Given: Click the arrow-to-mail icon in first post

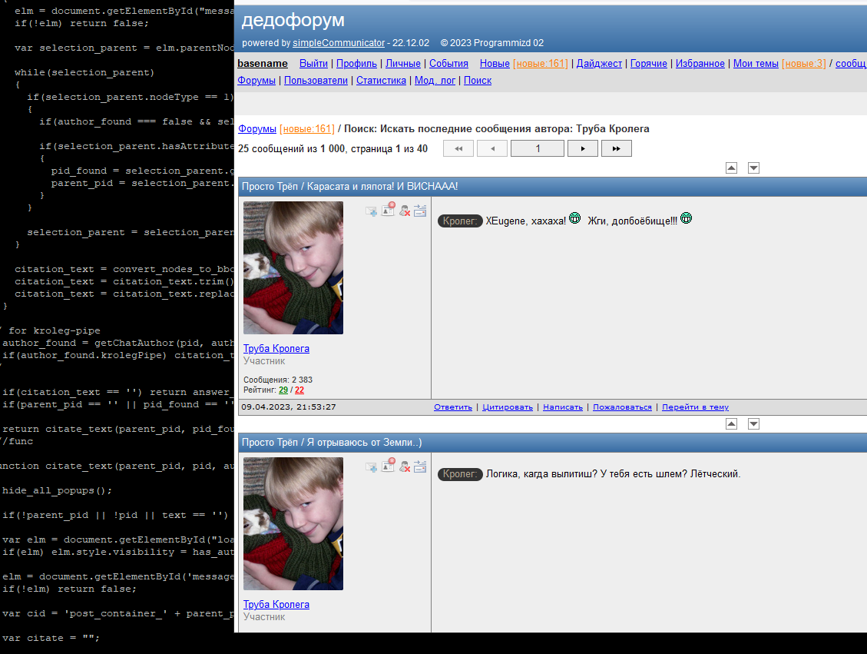Looking at the screenshot, I should pyautogui.click(x=420, y=211).
